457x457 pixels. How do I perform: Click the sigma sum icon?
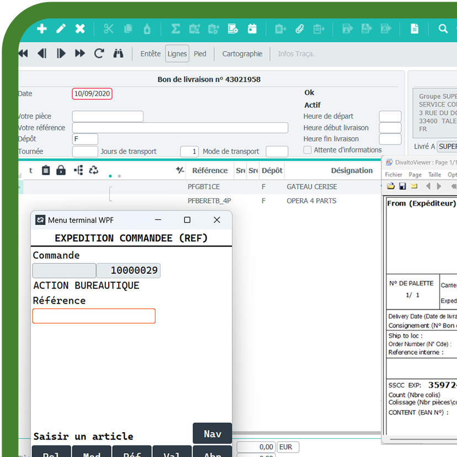(x=176, y=29)
